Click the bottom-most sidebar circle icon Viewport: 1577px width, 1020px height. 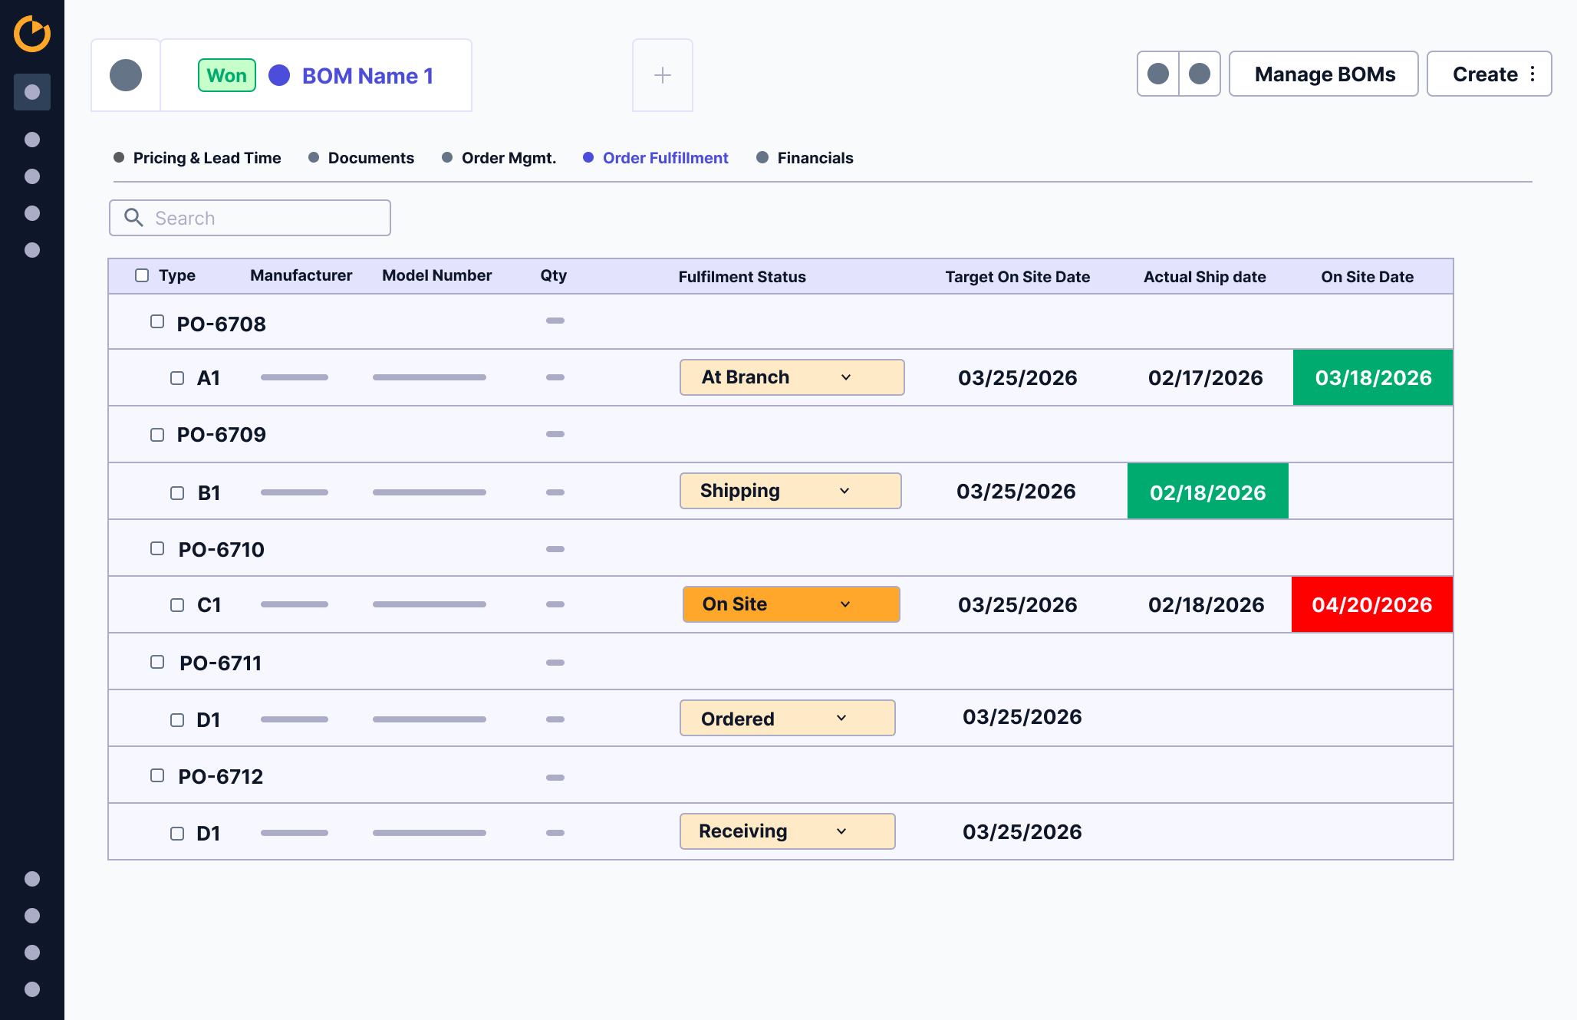tap(32, 989)
